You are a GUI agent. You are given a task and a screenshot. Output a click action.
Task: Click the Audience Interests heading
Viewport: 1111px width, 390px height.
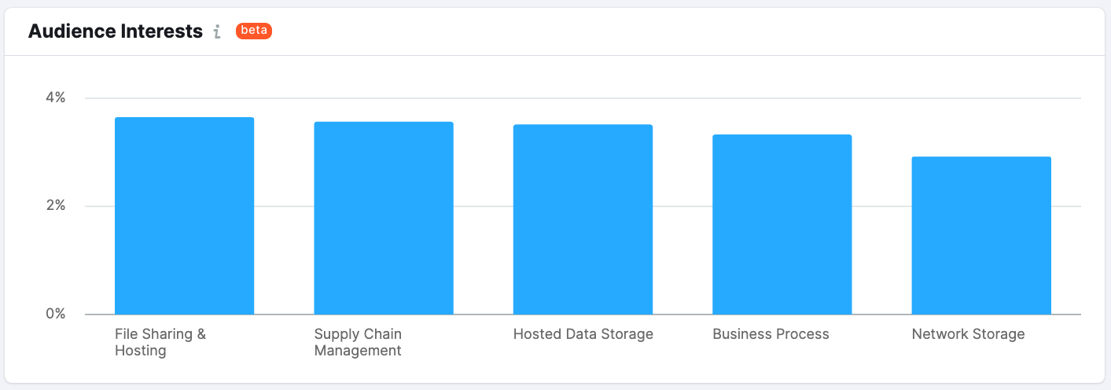click(116, 31)
